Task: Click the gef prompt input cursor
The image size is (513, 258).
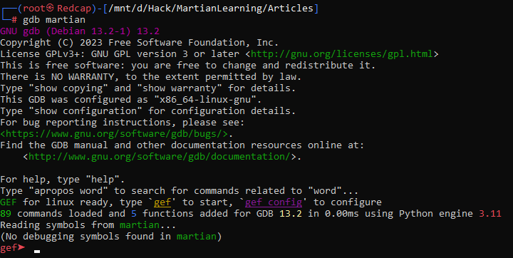Action: pos(37,252)
